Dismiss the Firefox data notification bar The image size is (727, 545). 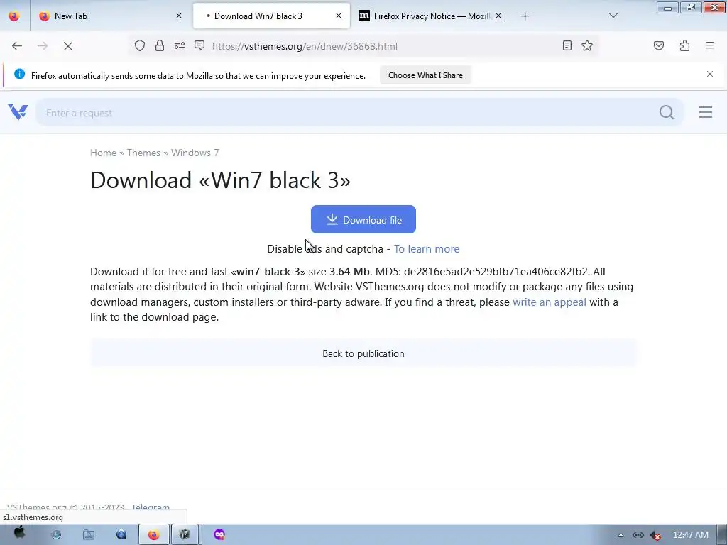[710, 74]
